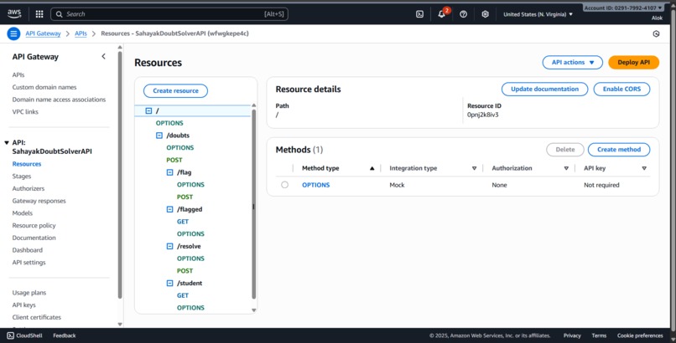
Task: Open the settings gear icon
Action: pyautogui.click(x=485, y=14)
